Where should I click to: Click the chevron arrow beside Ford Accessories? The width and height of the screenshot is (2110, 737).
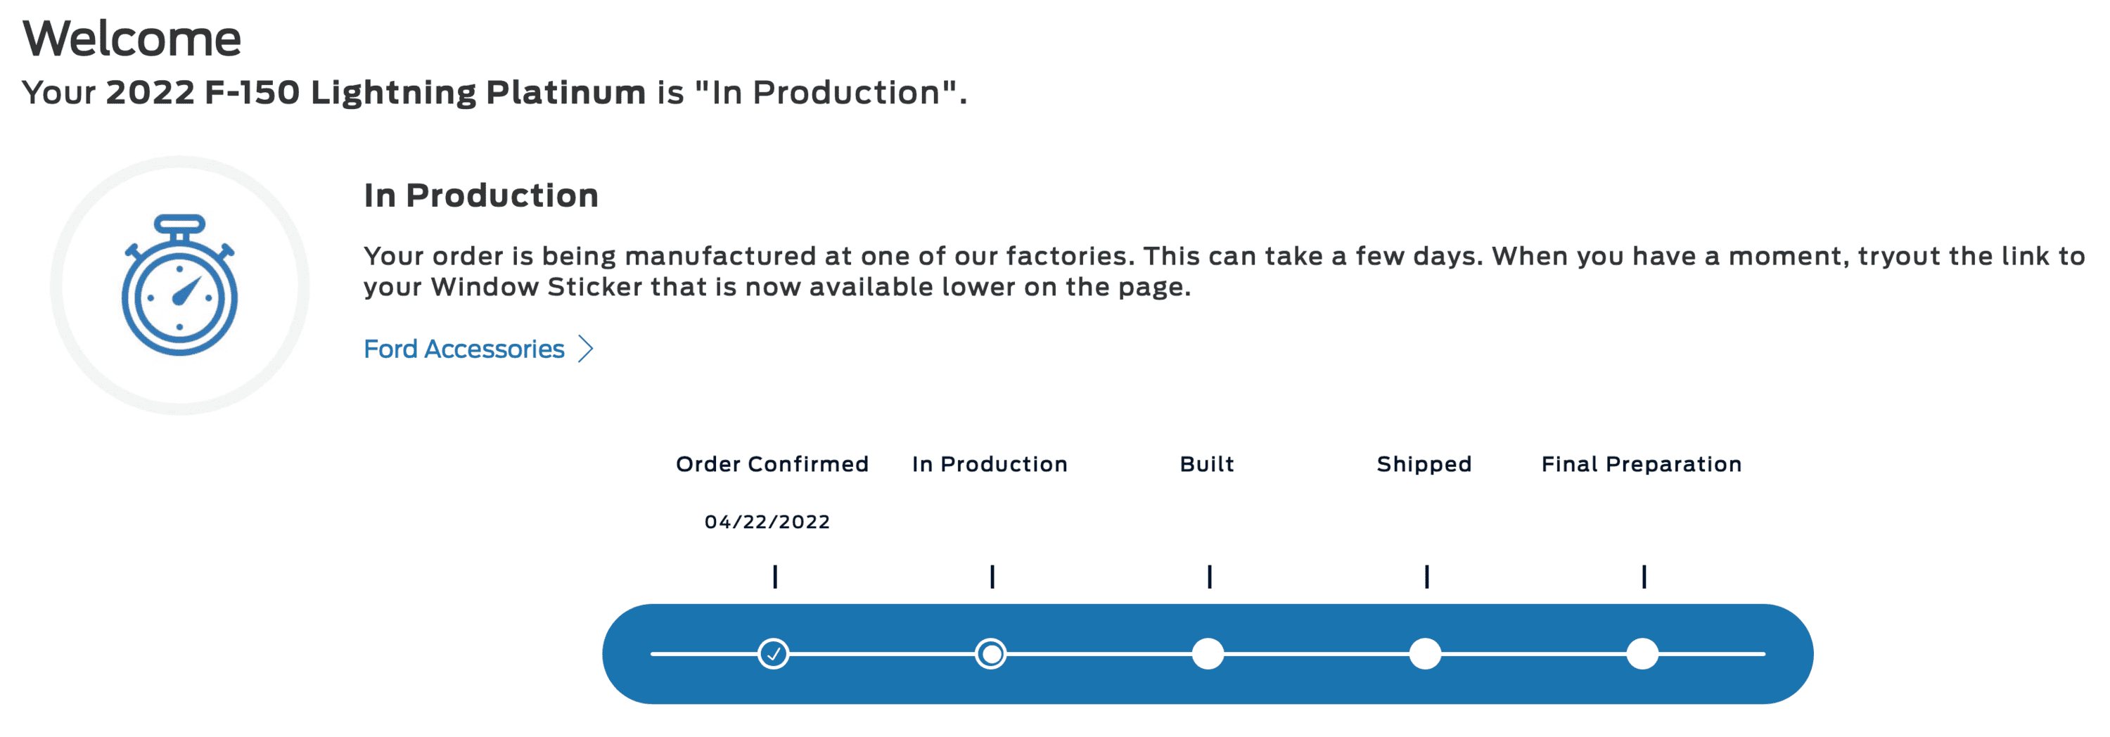586,349
